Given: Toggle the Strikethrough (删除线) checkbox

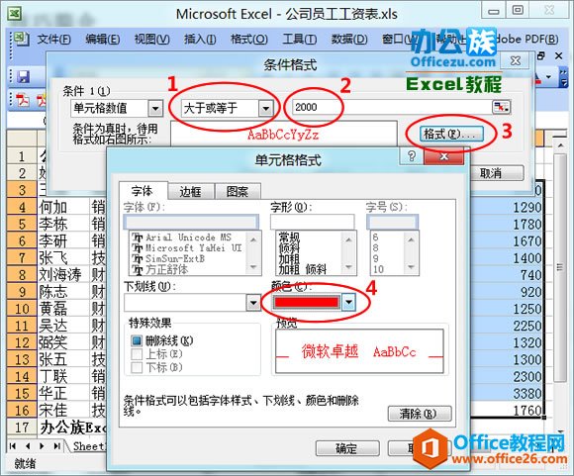Looking at the screenshot, I should [x=137, y=341].
